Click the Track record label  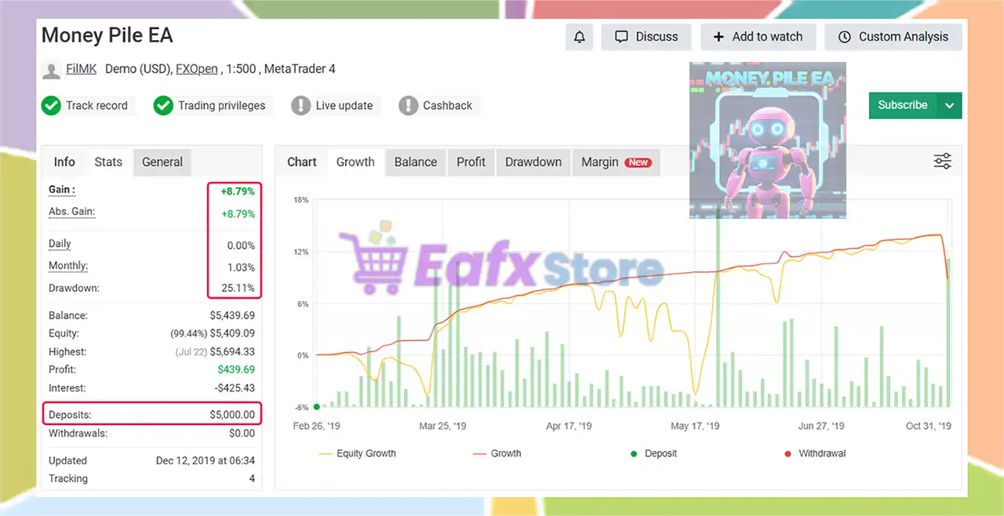pos(96,106)
